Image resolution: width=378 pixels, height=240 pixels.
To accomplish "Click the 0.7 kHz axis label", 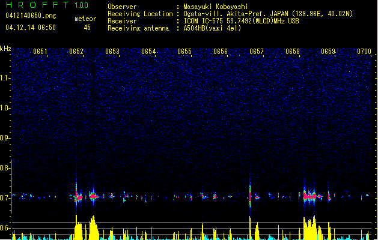I will tap(5, 198).
